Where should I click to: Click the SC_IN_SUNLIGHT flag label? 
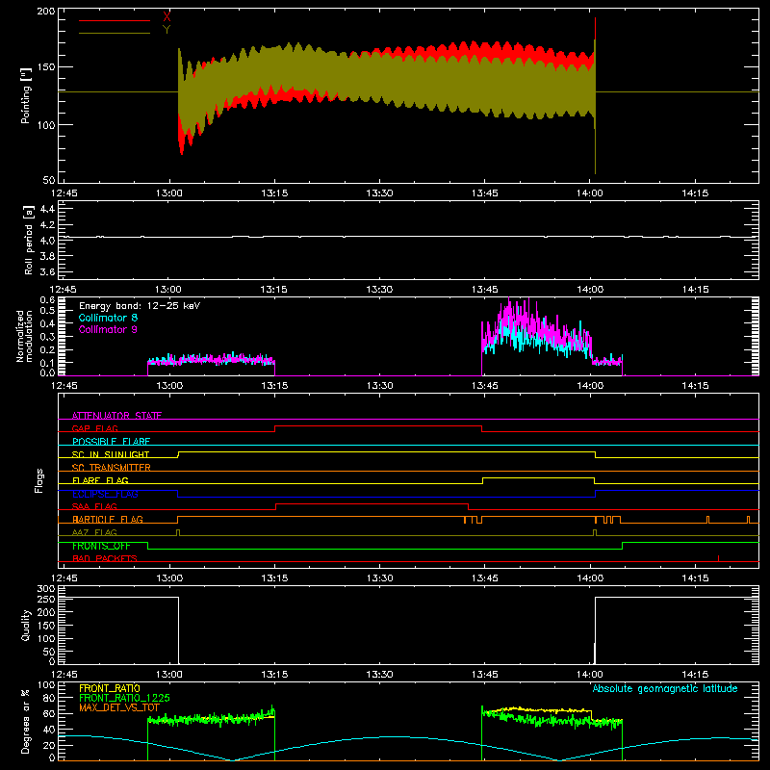pos(111,454)
